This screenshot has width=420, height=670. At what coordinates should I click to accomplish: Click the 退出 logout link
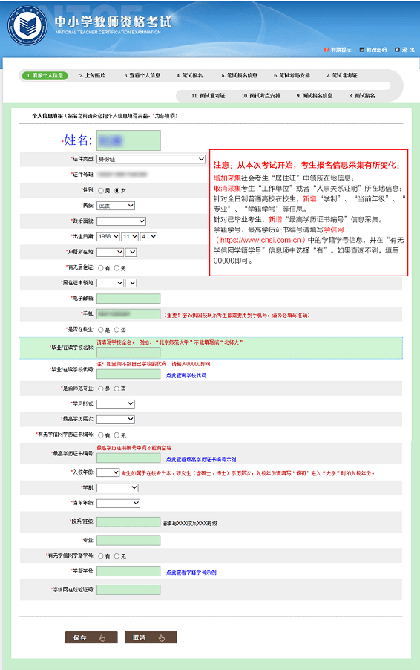(408, 50)
